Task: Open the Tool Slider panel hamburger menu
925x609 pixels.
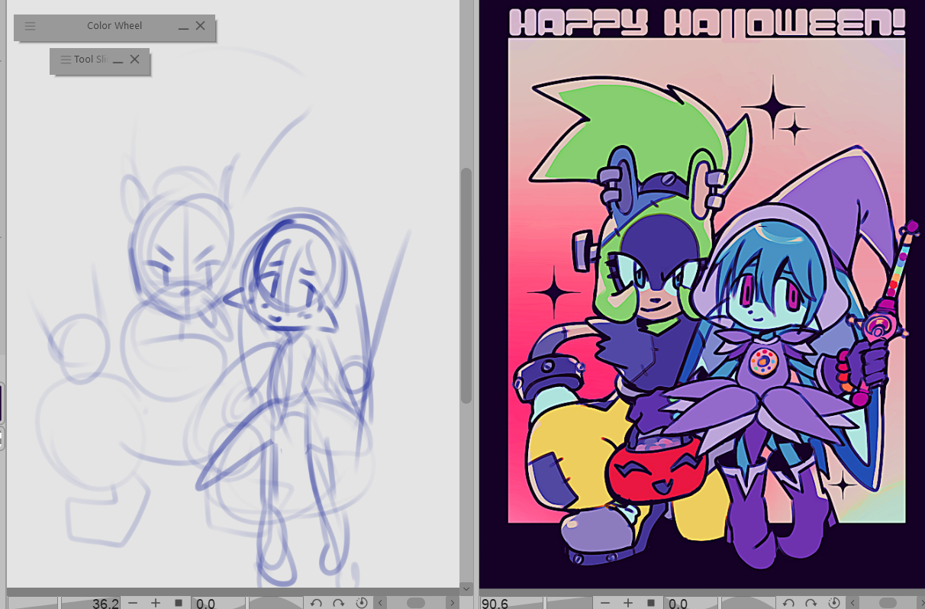Action: point(66,60)
